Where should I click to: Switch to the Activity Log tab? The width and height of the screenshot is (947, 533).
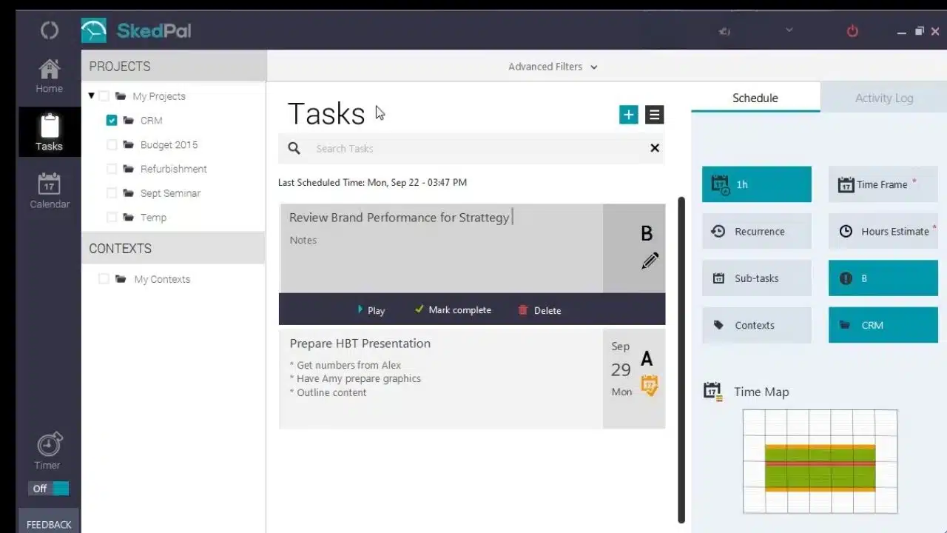click(884, 98)
